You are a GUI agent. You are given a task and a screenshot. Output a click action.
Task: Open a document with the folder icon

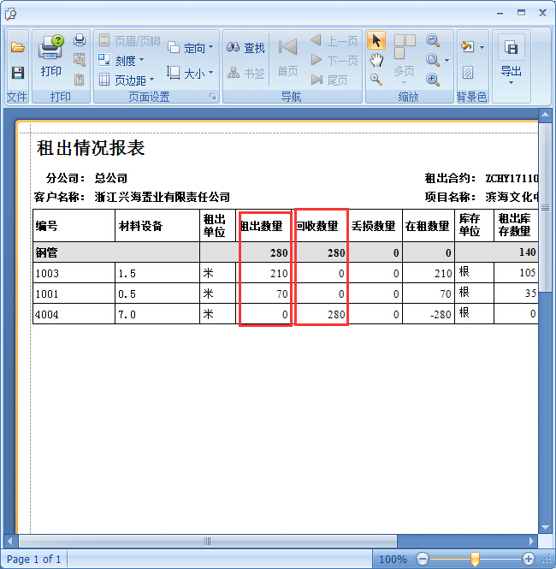[x=17, y=47]
